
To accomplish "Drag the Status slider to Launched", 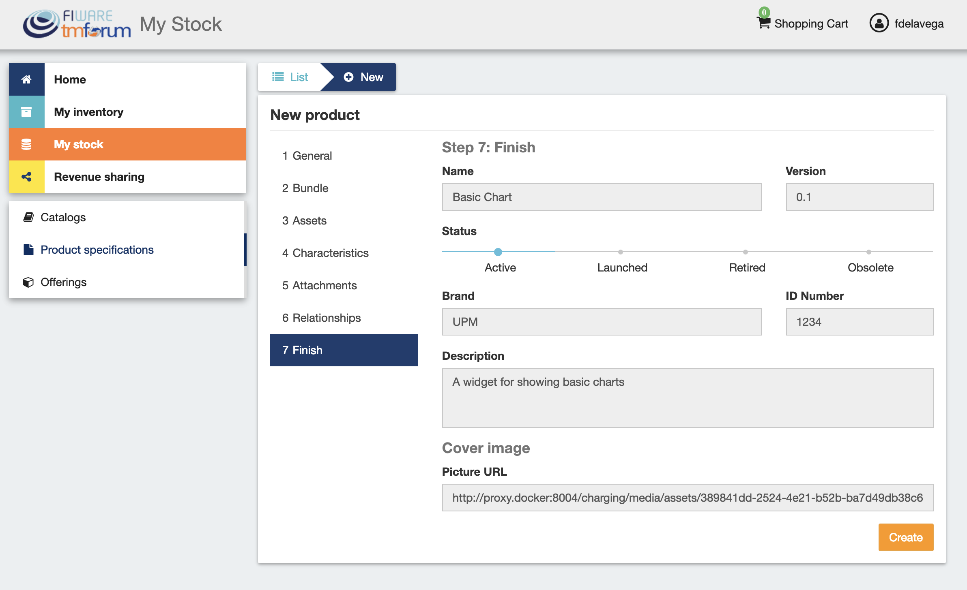I will 622,250.
